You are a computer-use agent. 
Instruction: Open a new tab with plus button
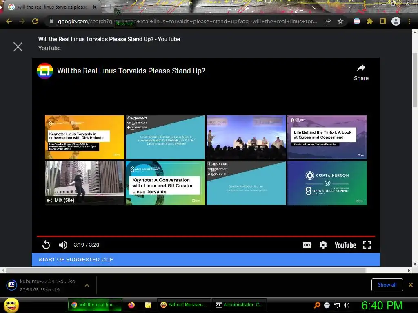(x=110, y=7)
